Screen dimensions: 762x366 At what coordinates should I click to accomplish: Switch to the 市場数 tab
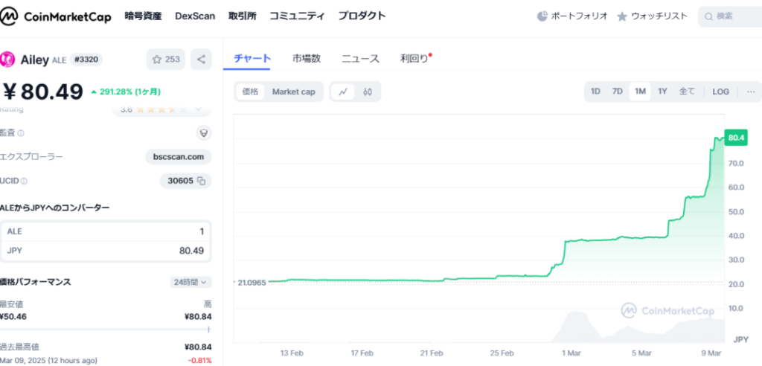point(307,59)
